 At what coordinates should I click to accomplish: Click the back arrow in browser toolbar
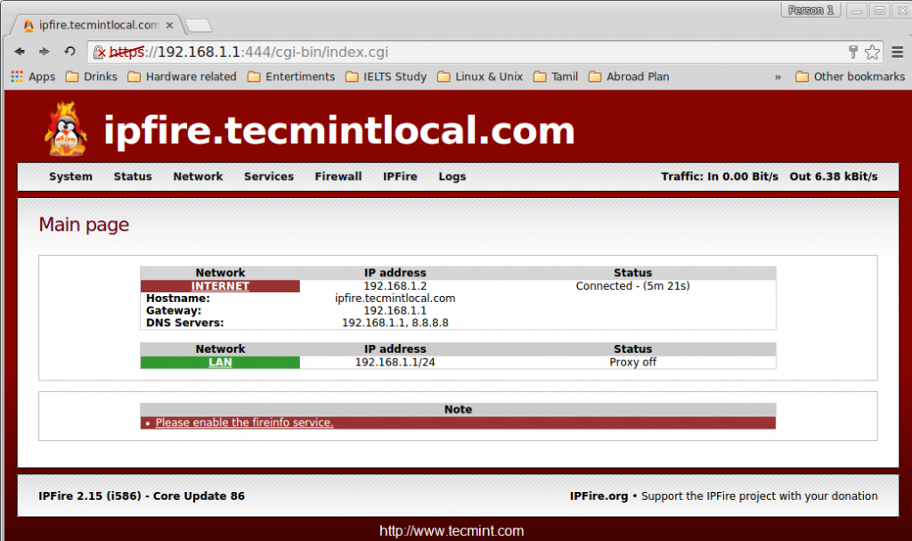coord(20,52)
